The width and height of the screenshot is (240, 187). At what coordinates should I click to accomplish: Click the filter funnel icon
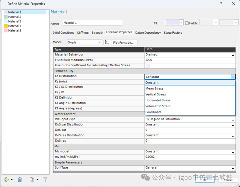point(45,180)
